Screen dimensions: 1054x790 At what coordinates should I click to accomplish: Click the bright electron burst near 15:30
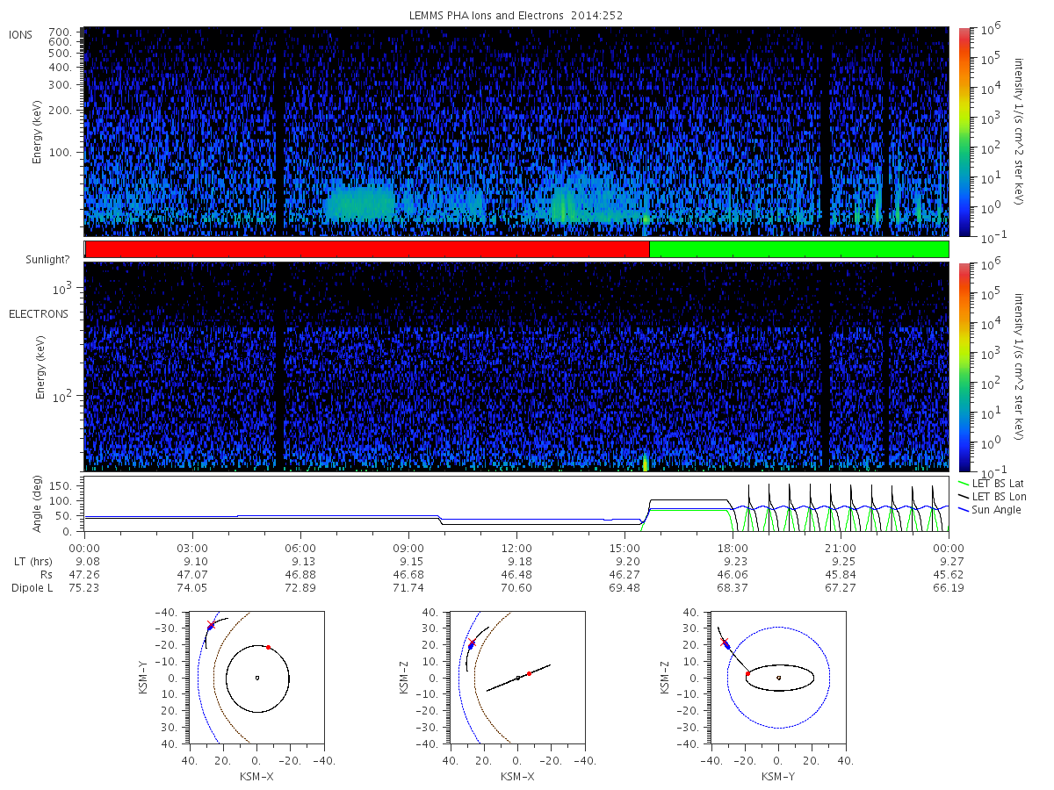pyautogui.click(x=646, y=462)
